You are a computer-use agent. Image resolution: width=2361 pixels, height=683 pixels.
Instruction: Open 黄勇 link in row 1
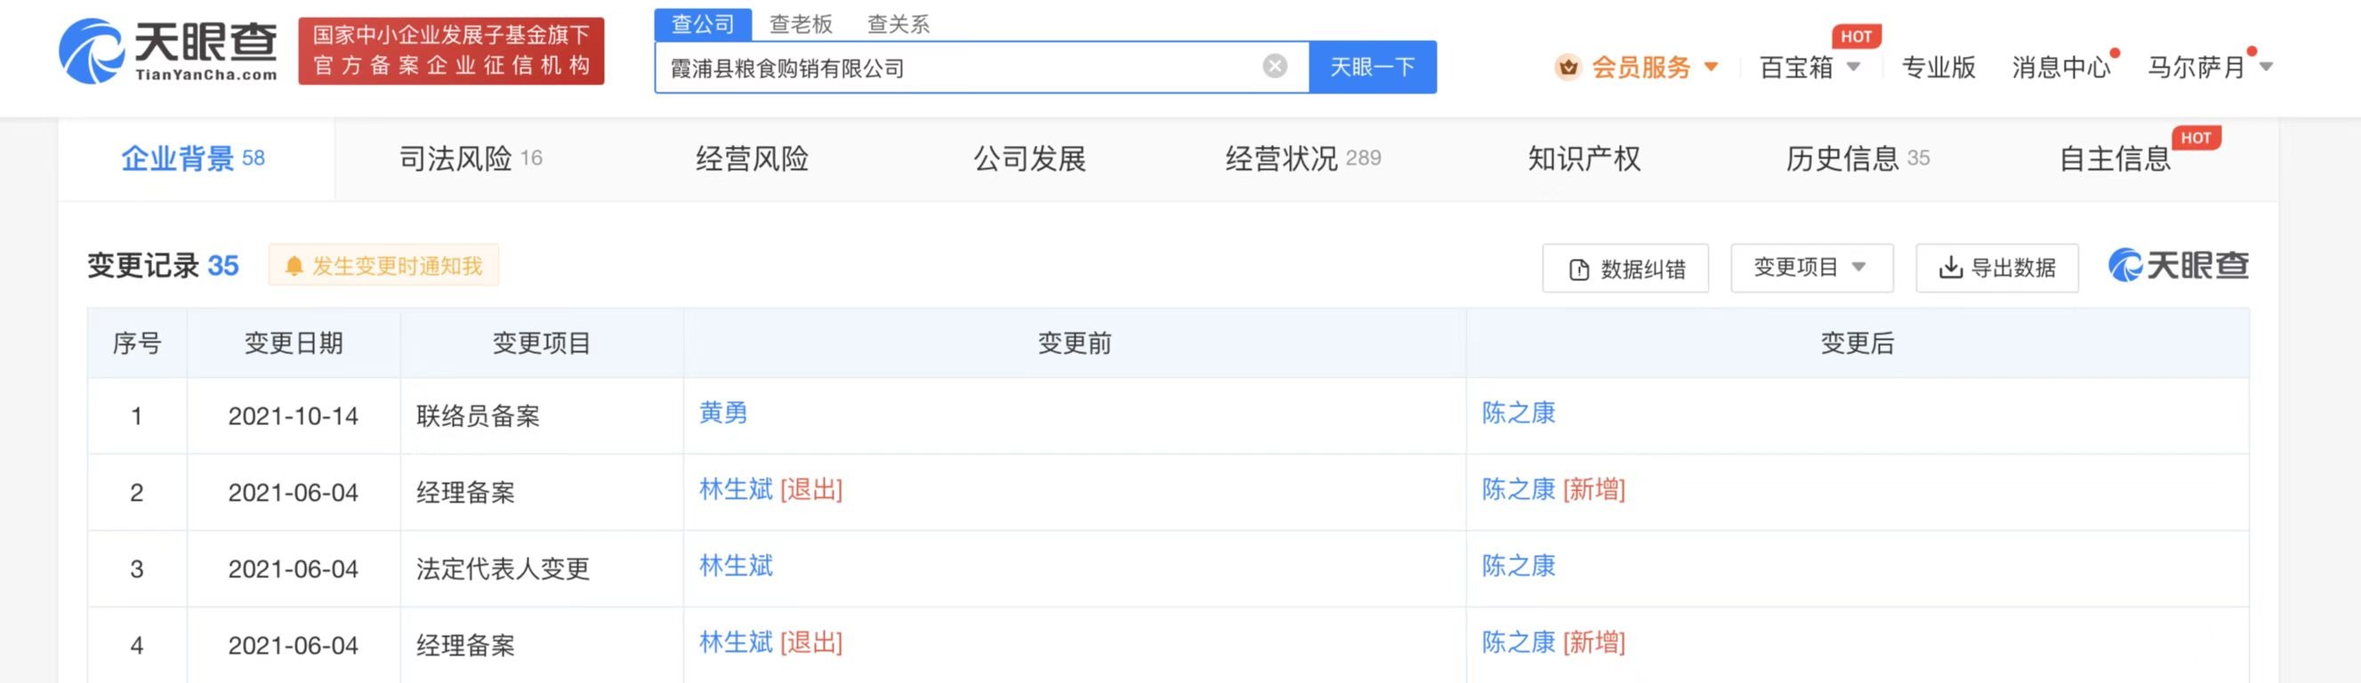pos(723,413)
